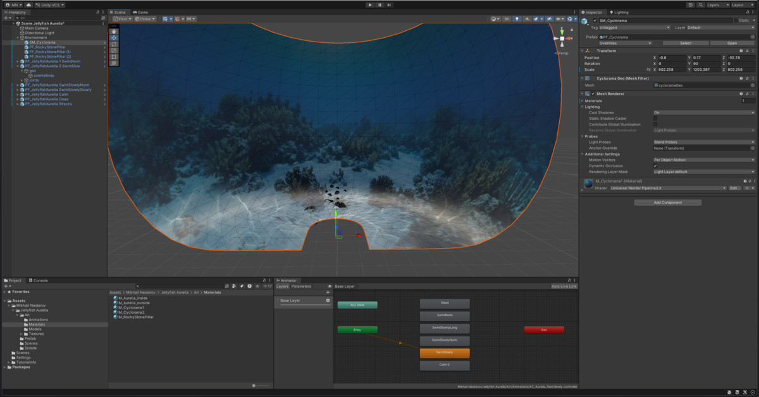This screenshot has width=759, height=397.
Task: Toggle the Mesh Renderer enabled checkbox
Action: coord(593,93)
